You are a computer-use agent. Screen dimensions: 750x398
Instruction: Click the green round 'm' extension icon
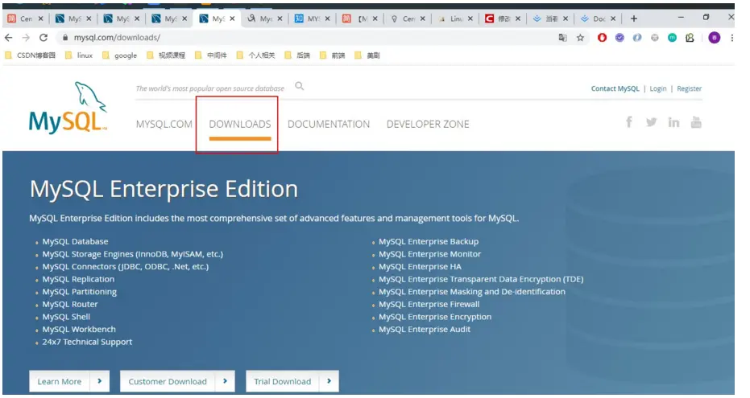[673, 38]
